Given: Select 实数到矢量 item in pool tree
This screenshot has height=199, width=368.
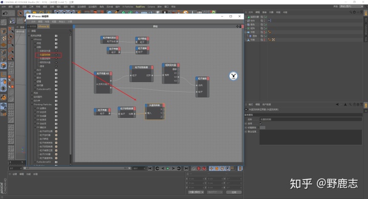Looking at the screenshot, I should [x=45, y=51].
